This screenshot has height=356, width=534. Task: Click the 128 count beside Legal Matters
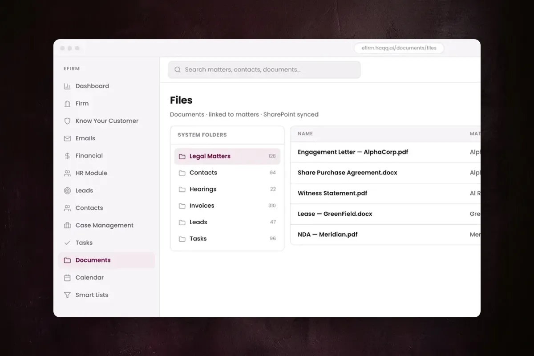(x=272, y=156)
